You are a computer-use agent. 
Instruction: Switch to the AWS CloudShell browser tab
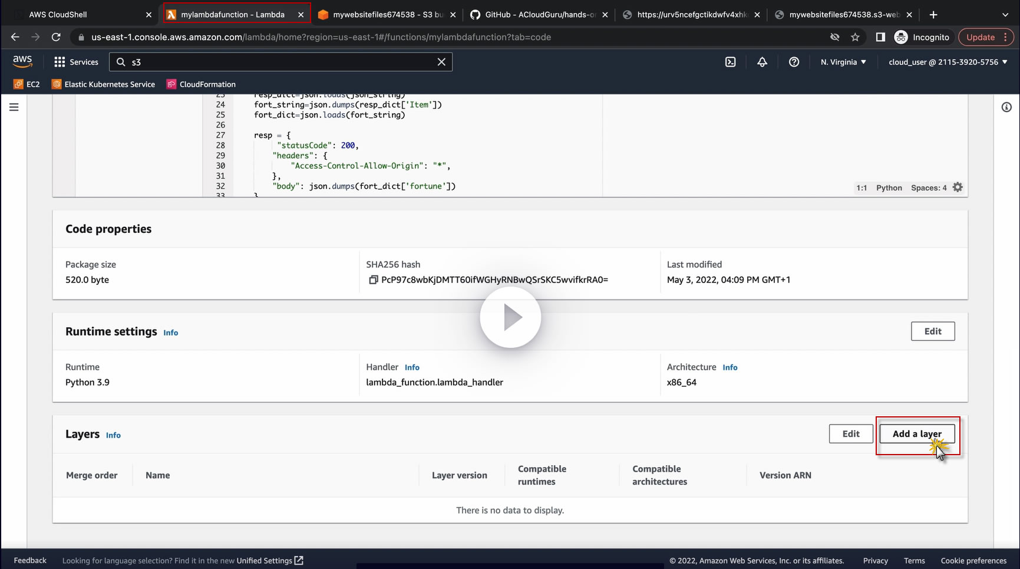click(x=80, y=15)
